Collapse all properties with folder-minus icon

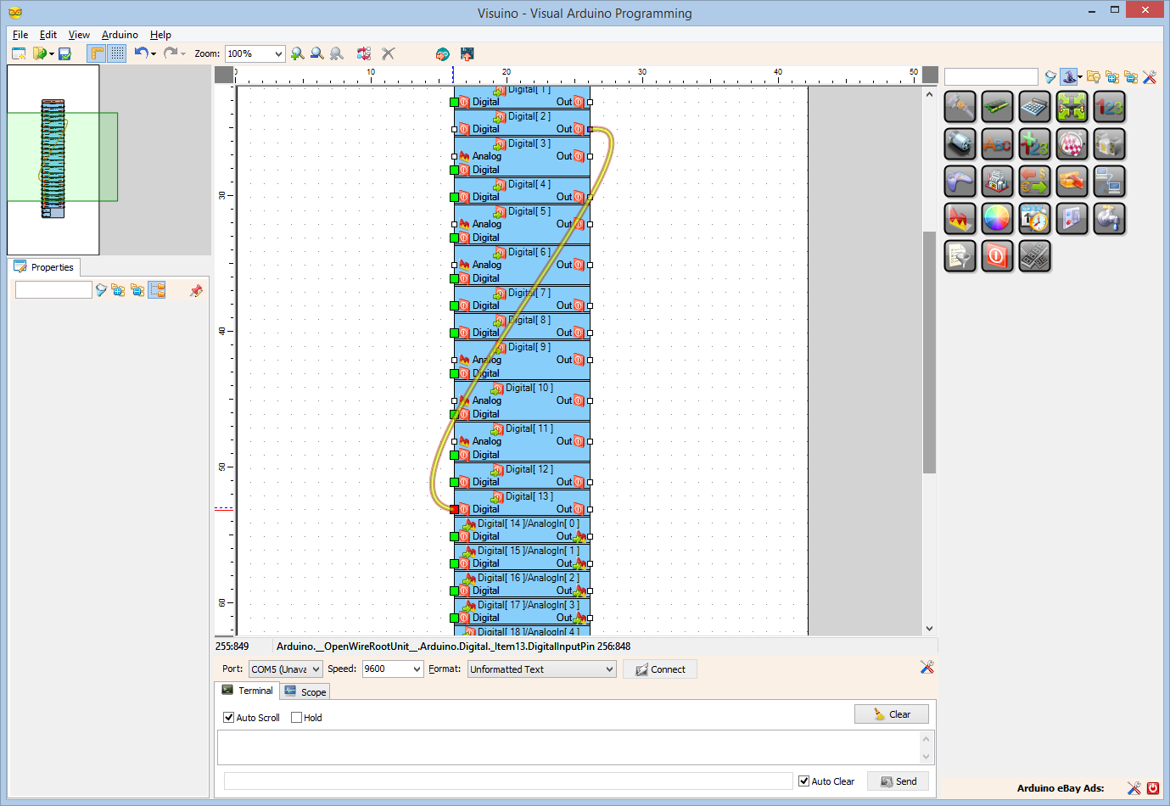[137, 290]
